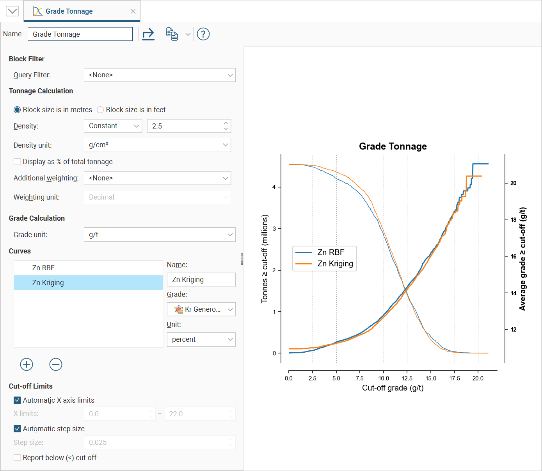542x471 pixels.
Task: Click the orange Zn Kriging legend swatch
Action: (x=304, y=264)
